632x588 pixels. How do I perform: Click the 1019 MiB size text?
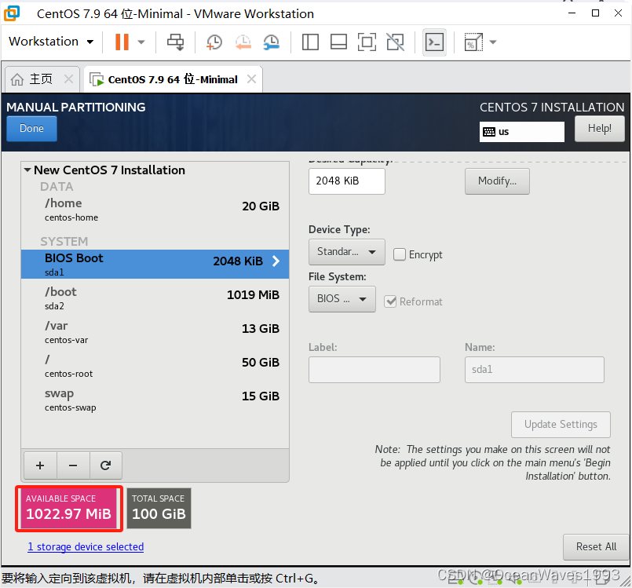pos(253,295)
